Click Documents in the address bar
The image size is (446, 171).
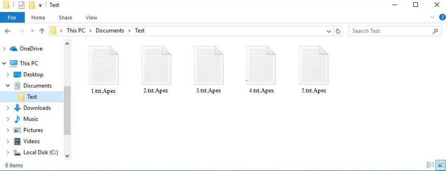click(x=110, y=30)
